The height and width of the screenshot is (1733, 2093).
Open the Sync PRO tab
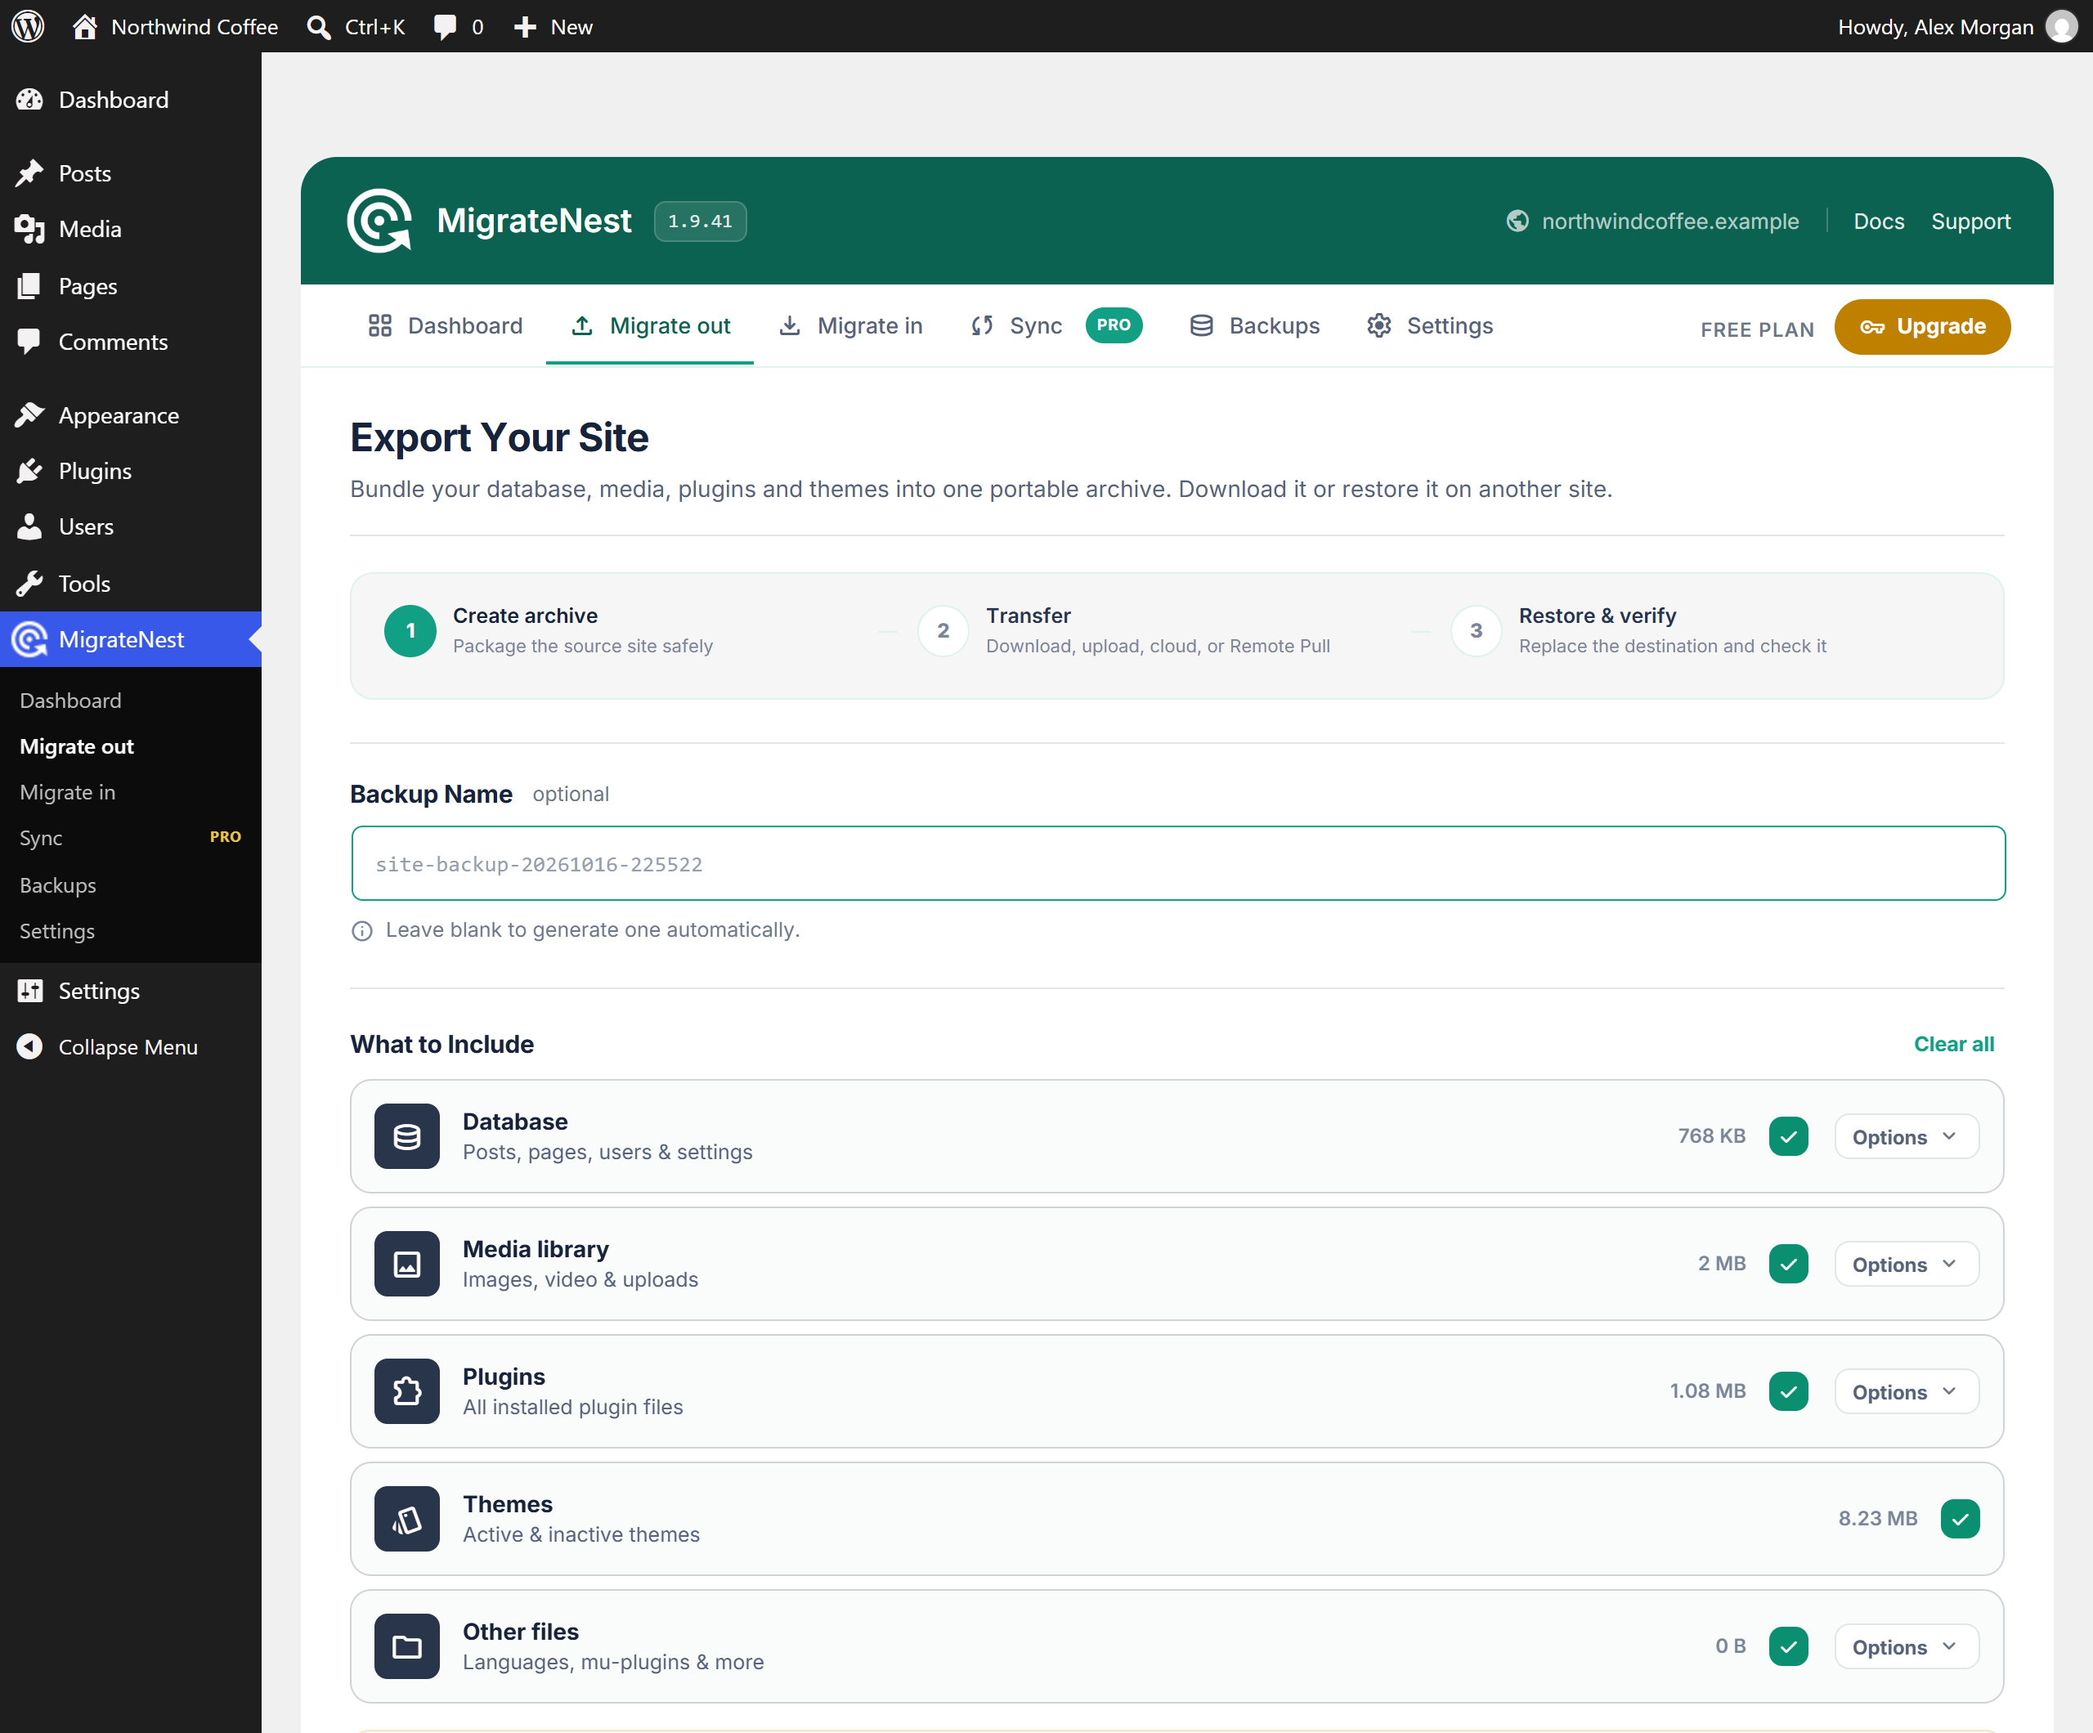(x=1056, y=326)
